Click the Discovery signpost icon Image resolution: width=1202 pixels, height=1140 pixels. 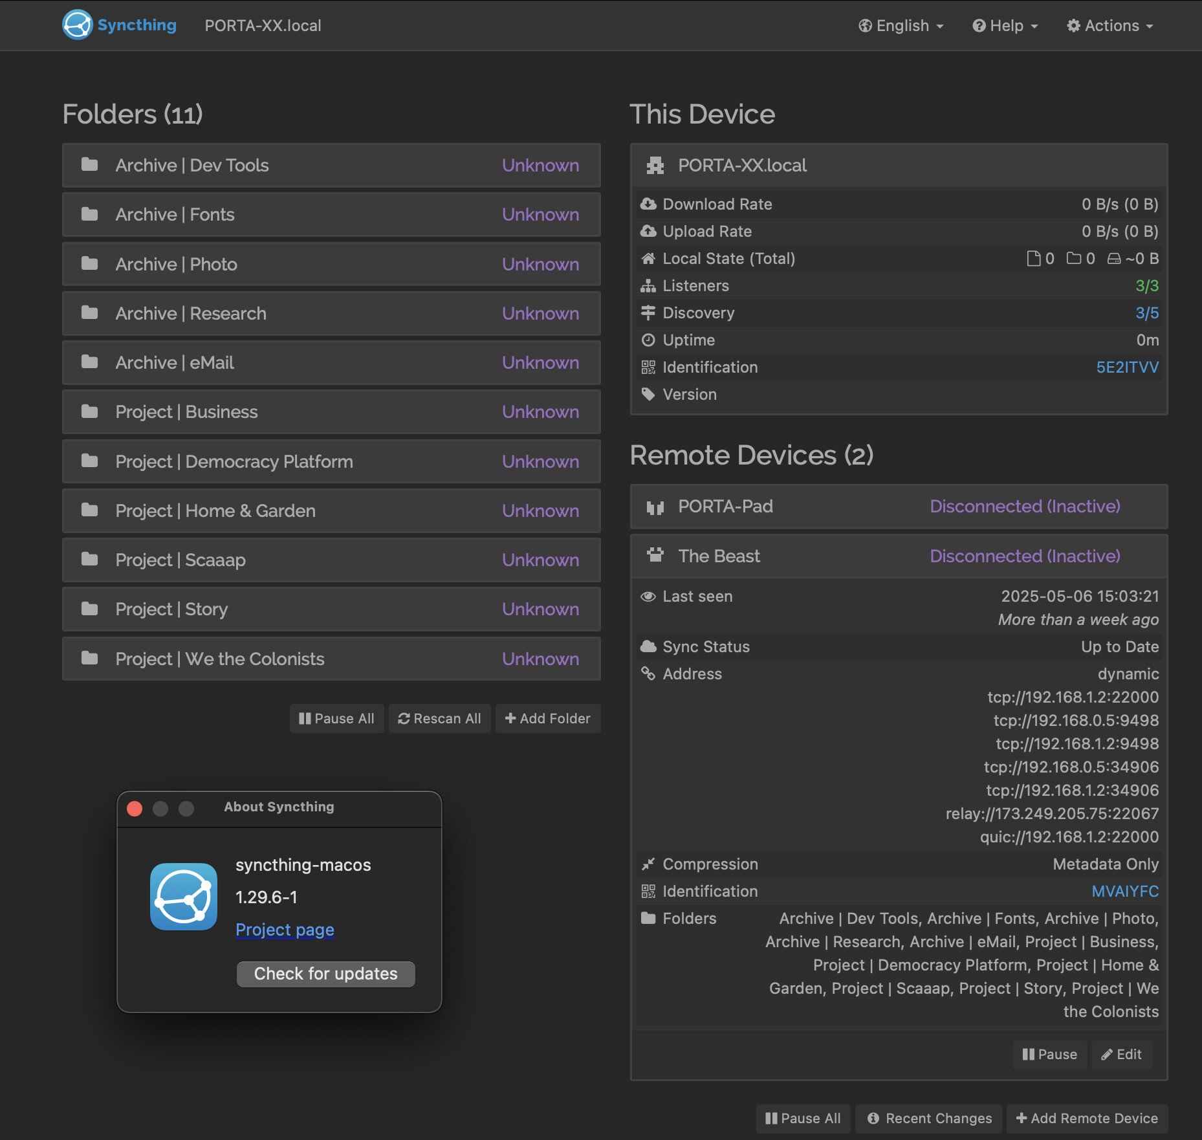tap(648, 313)
